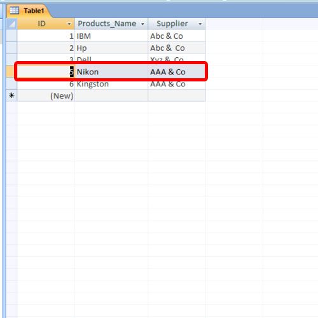Click the Supplier cell in the Kingston row

pyautogui.click(x=177, y=84)
